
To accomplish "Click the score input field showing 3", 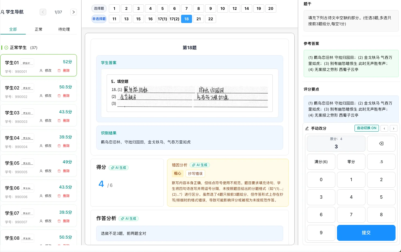I will (x=336, y=144).
